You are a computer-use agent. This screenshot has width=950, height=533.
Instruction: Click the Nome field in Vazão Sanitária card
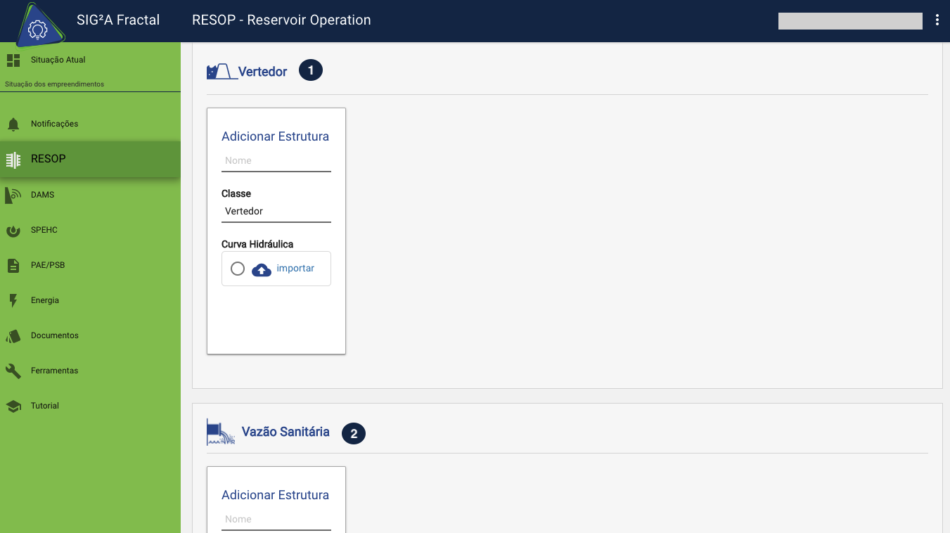276,520
